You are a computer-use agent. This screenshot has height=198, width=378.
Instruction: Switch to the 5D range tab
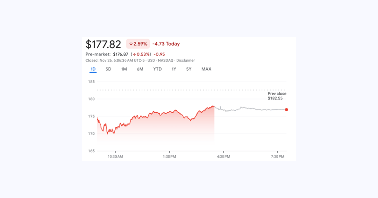coord(108,69)
